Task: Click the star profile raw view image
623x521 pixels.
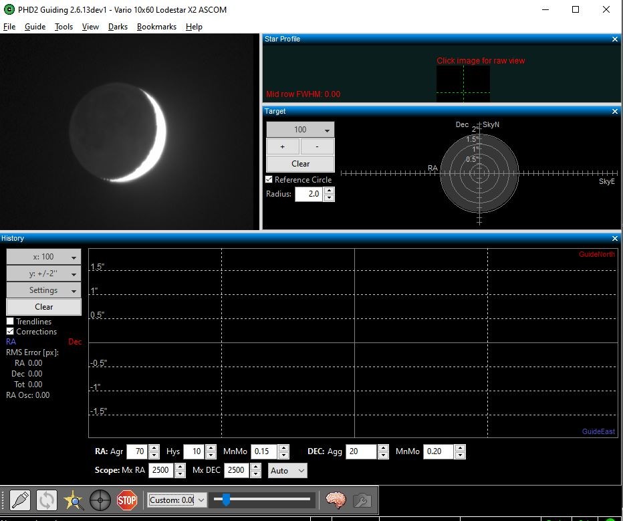Action: (463, 84)
